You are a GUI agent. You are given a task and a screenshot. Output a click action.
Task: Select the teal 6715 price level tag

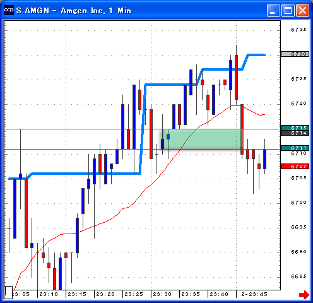[x=295, y=128]
